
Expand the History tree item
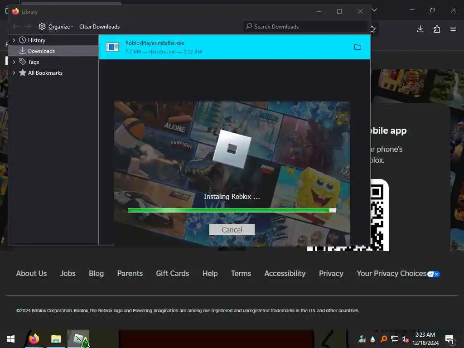pos(14,40)
